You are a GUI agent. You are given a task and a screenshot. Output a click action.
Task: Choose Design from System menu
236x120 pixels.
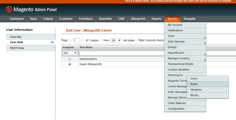(x=185, y=47)
